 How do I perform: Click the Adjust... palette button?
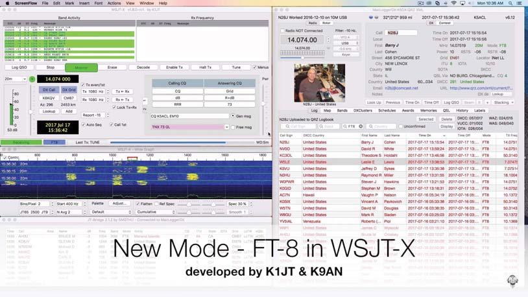pyautogui.click(x=119, y=204)
